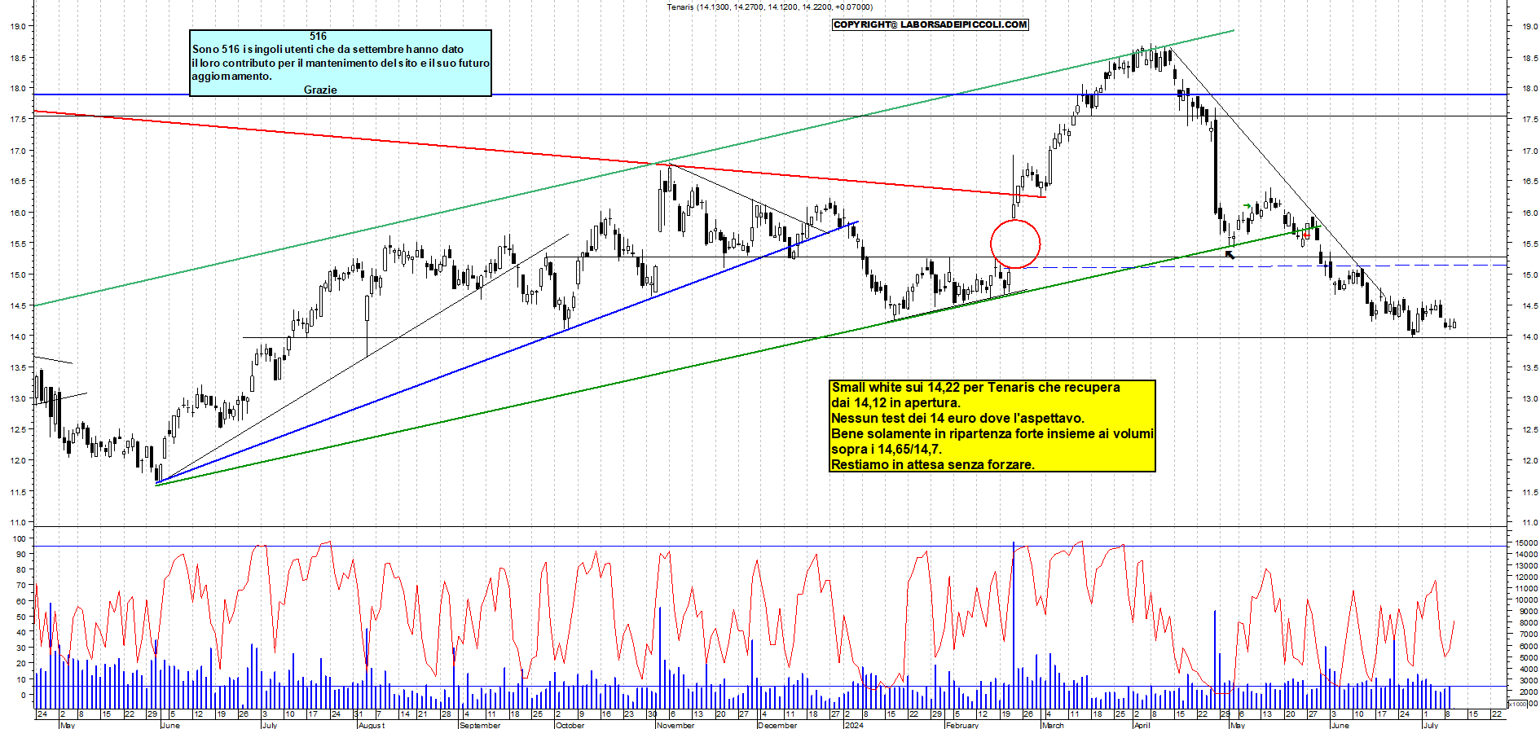Click the '50' oscillator axis label
The image size is (1540, 729).
pos(22,617)
